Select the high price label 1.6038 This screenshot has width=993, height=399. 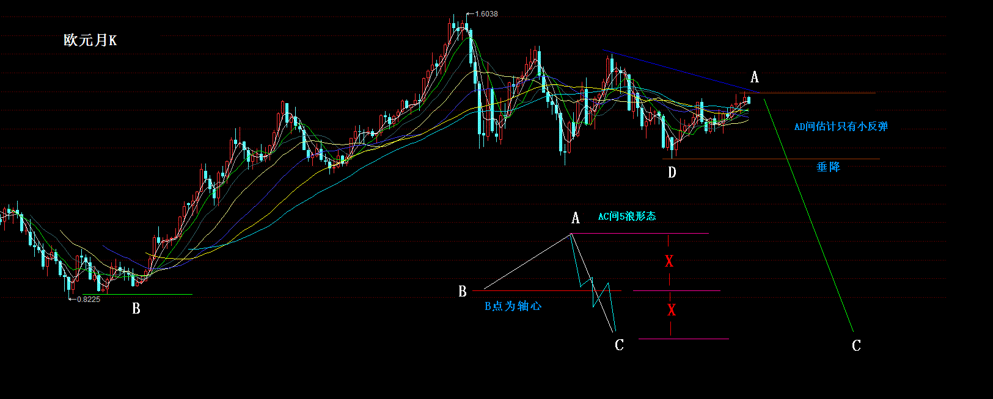click(486, 14)
